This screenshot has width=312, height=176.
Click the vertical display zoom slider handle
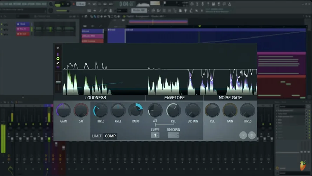coord(58,82)
